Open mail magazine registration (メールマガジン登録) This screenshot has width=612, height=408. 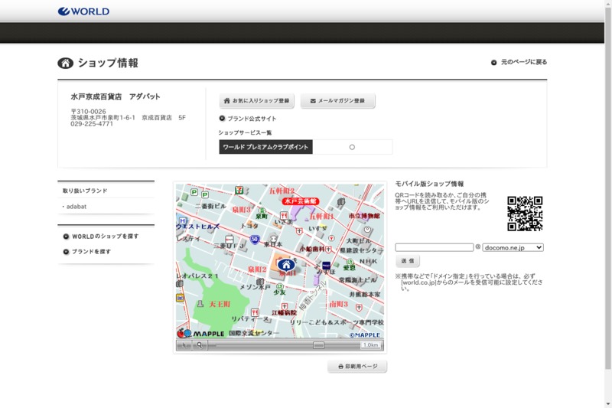[x=337, y=101]
